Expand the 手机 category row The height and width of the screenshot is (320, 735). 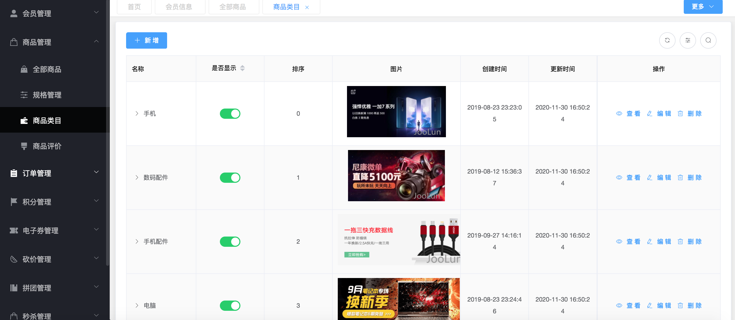(137, 114)
